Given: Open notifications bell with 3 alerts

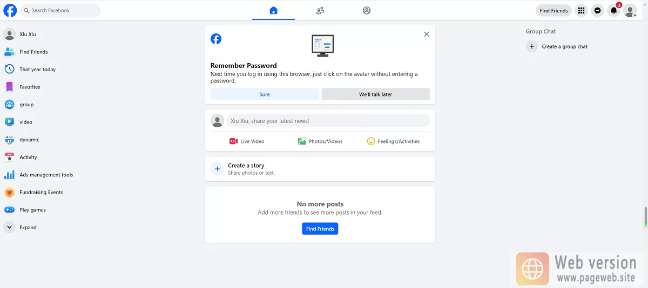Looking at the screenshot, I should 613,10.
